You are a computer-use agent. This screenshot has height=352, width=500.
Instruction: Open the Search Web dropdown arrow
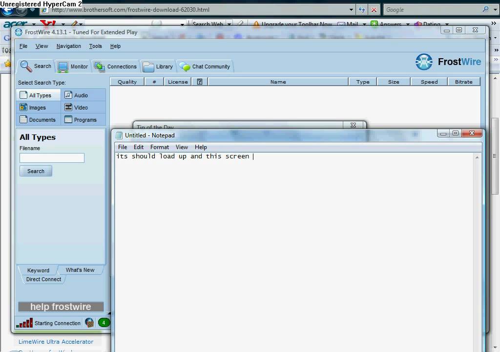pos(229,24)
